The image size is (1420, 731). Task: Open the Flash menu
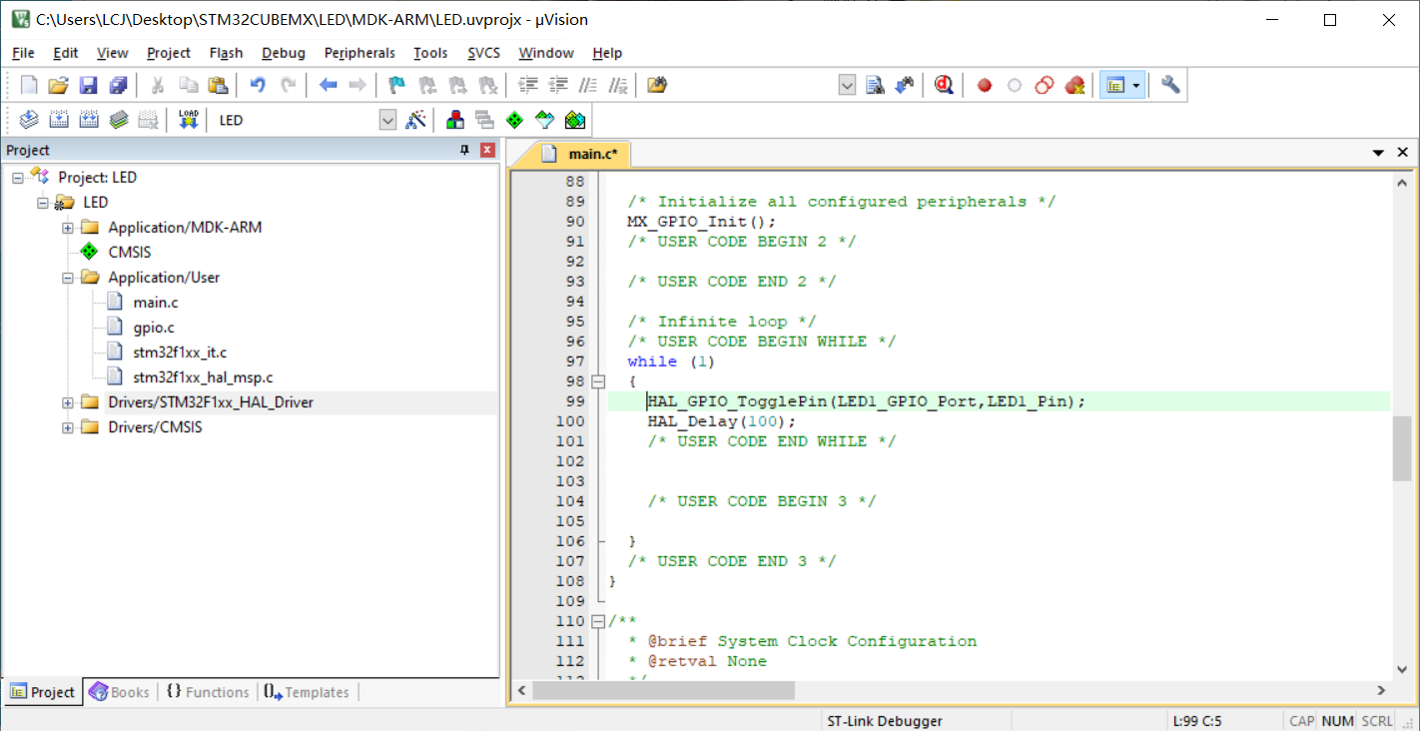[x=226, y=53]
